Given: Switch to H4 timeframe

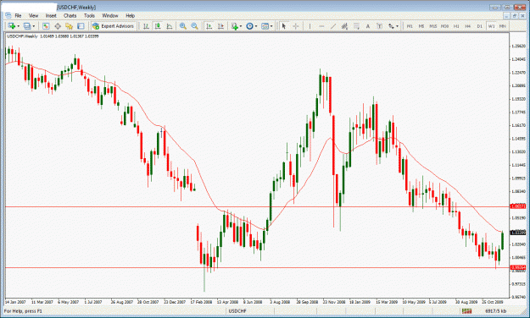Looking at the screenshot, I should (468, 26).
